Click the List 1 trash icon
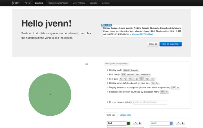The width and height of the screenshot is (203, 128). pos(140,123)
